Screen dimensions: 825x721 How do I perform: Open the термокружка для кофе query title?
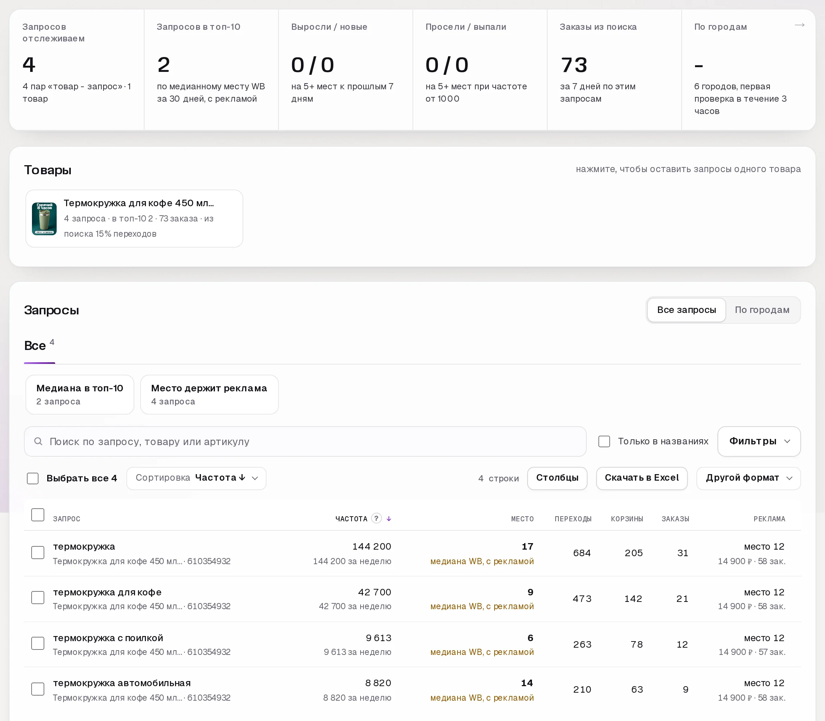pos(107,592)
